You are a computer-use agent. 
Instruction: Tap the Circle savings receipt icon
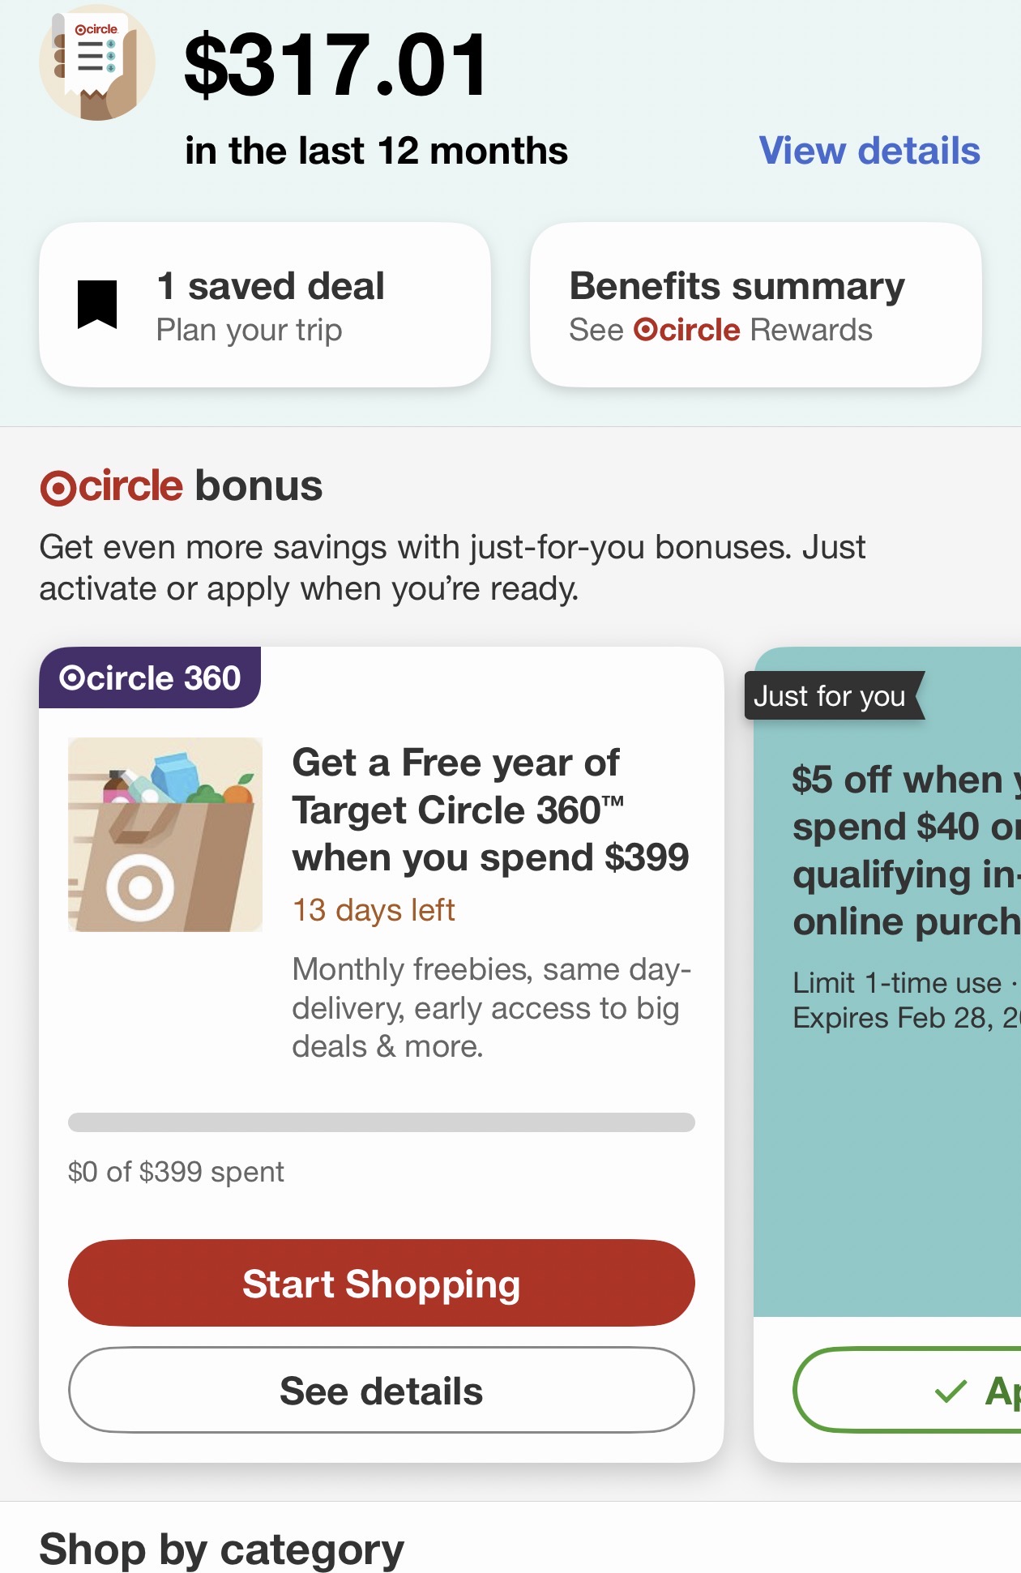point(97,63)
